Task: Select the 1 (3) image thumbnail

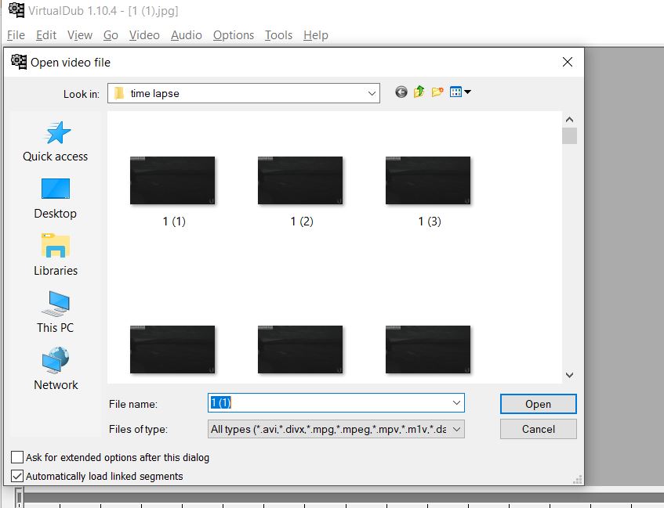Action: point(428,181)
